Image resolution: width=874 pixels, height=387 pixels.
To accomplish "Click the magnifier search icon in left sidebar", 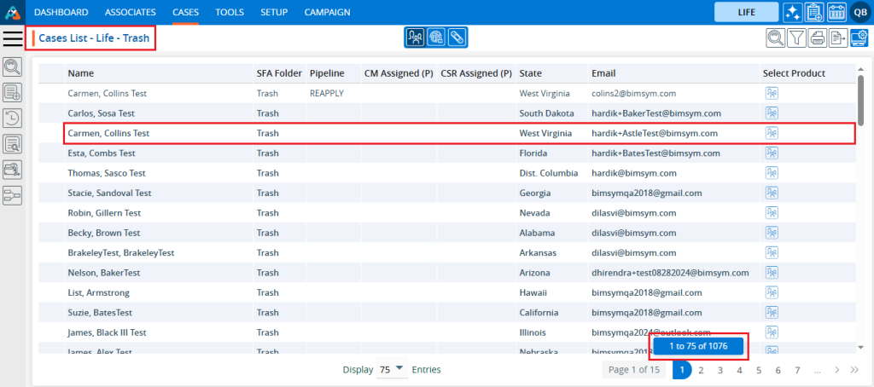I will [x=13, y=66].
